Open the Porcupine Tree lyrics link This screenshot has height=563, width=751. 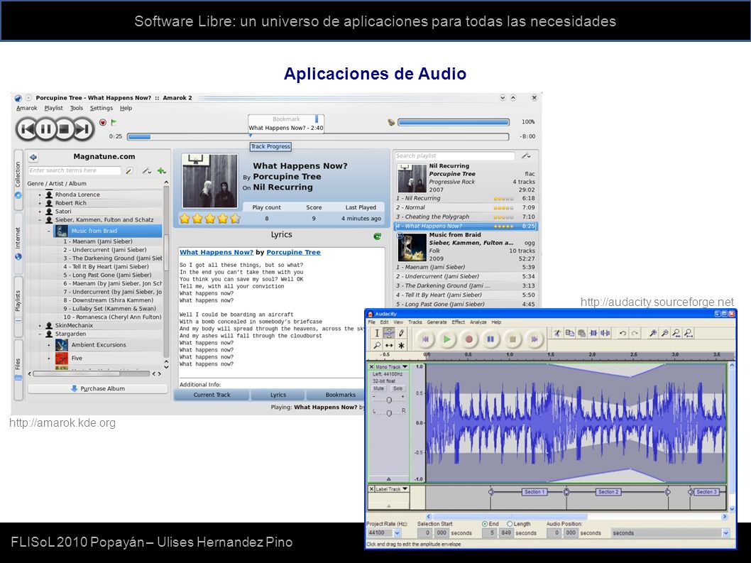point(294,253)
